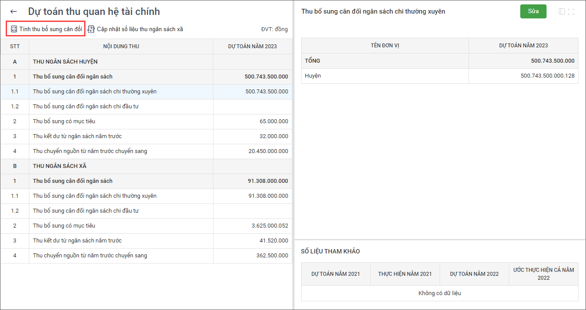Viewport: 586px width, 310px height.
Task: Toggle the split panel layout icon
Action: click(562, 12)
